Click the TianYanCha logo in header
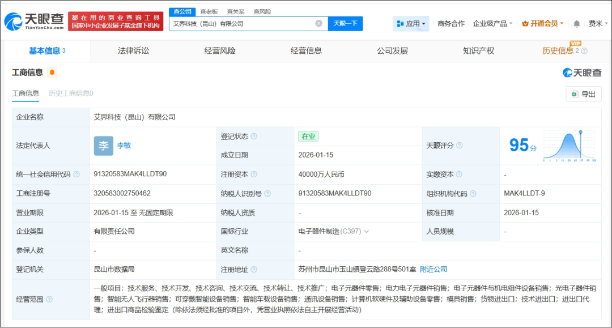 click(x=34, y=22)
